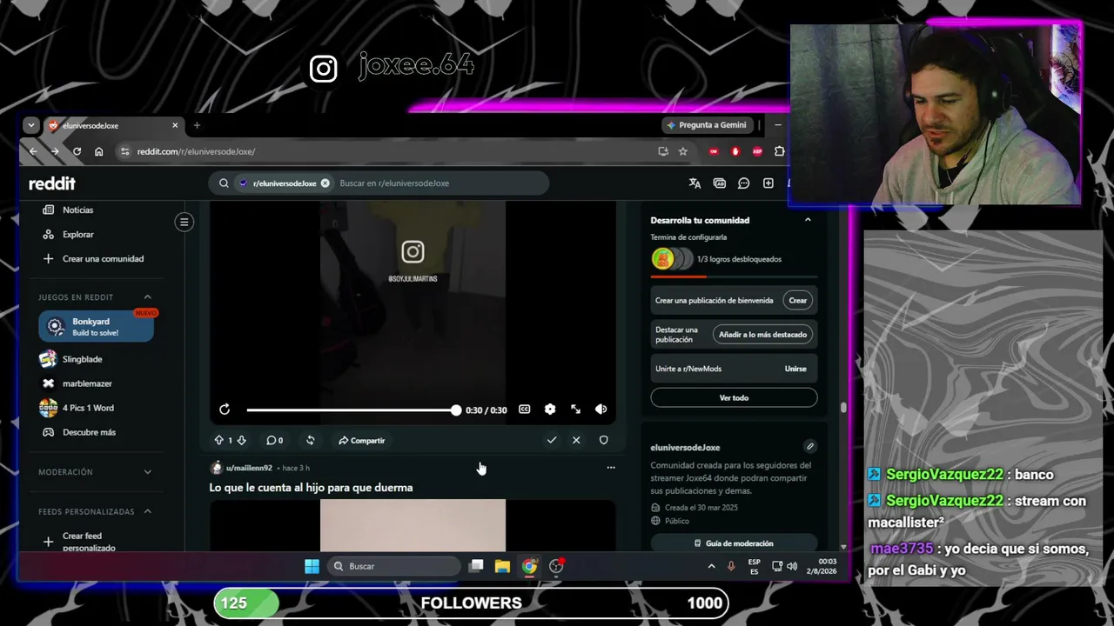Open the moderator shield menu
Screen dimensions: 1114x626
[604, 441]
